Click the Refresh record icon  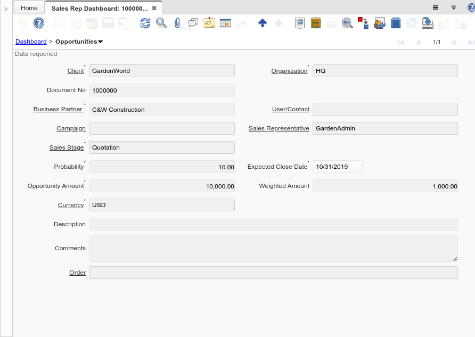click(x=145, y=23)
